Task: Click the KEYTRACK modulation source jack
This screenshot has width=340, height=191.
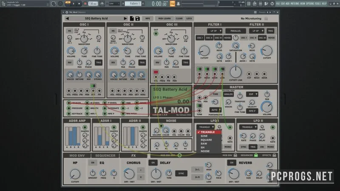Action: pos(69,113)
